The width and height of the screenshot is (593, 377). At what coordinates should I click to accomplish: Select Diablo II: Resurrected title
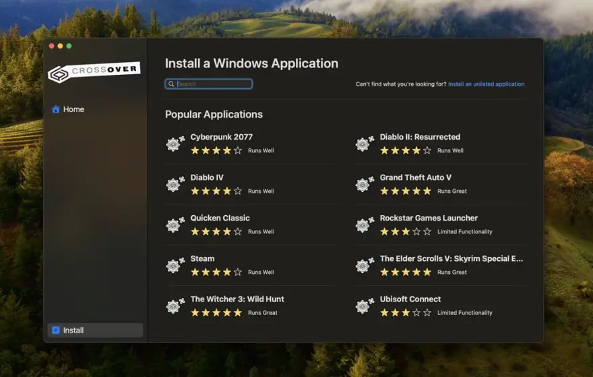pyautogui.click(x=420, y=137)
